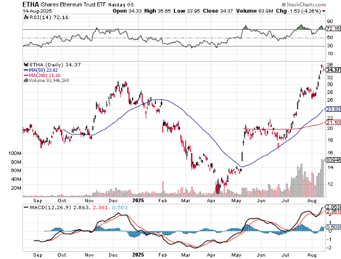
Task: Click the 34.37 last-price tag
Action: (x=333, y=70)
